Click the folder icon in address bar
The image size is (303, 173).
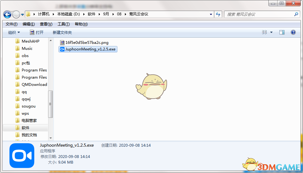coord(28,14)
